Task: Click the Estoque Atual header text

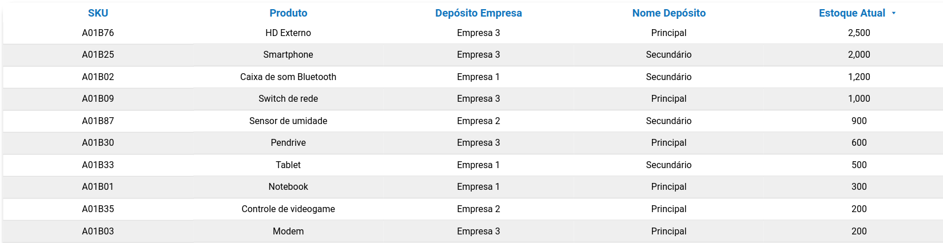Action: tap(852, 13)
